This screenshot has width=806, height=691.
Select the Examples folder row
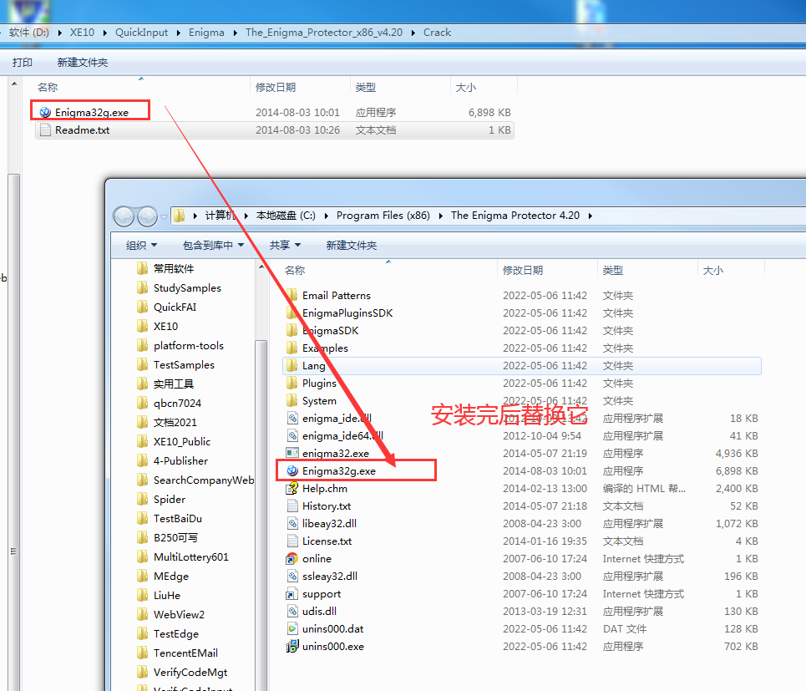pyautogui.click(x=522, y=348)
